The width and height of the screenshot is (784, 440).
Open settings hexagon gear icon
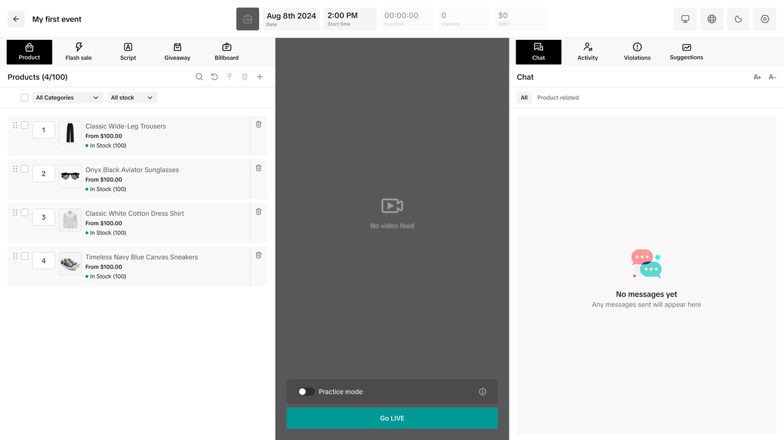click(x=765, y=19)
